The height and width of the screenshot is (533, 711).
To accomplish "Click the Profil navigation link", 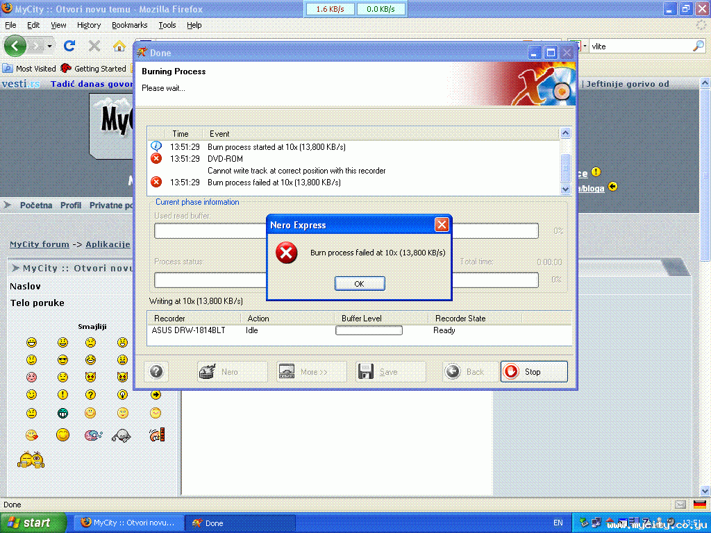I will coord(71,205).
